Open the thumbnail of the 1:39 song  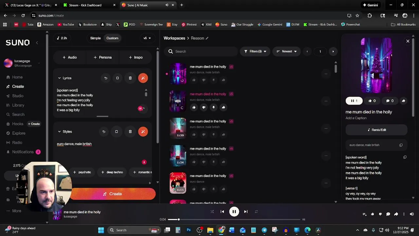click(x=178, y=128)
